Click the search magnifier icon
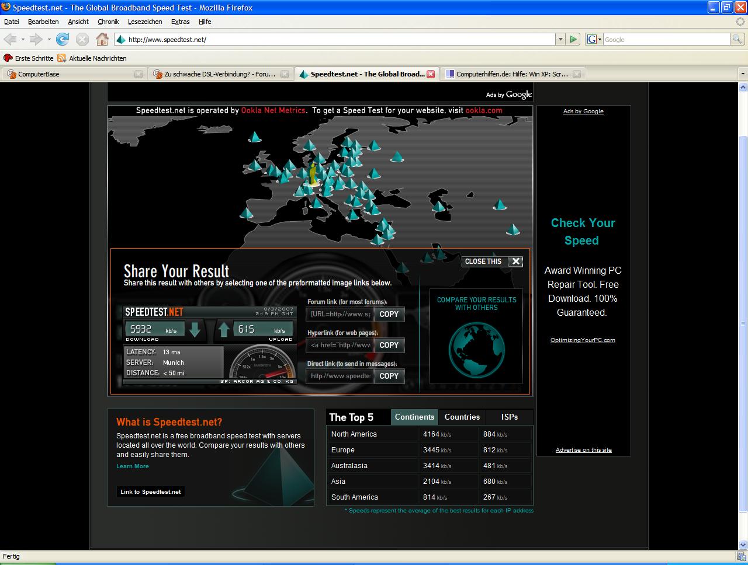 [x=737, y=39]
